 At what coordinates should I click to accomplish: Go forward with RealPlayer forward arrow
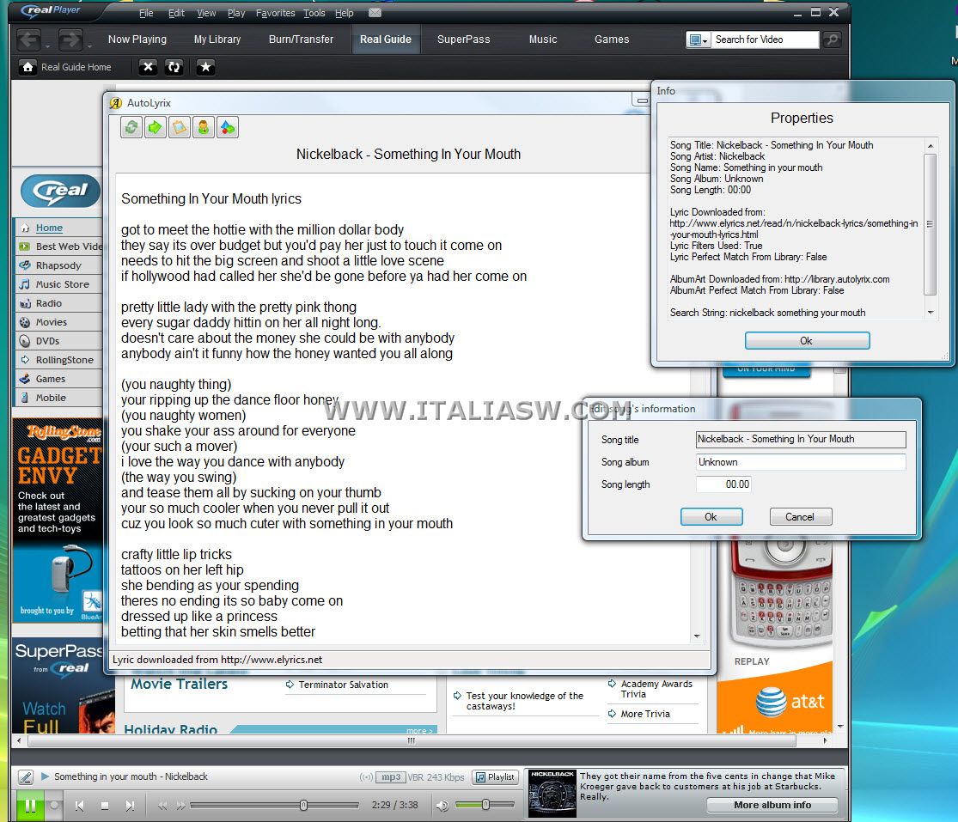(x=70, y=40)
